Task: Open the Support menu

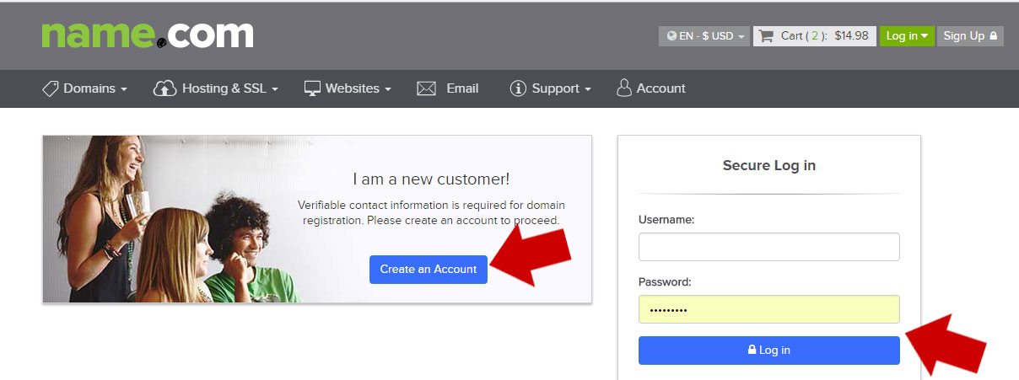Action: coord(550,88)
